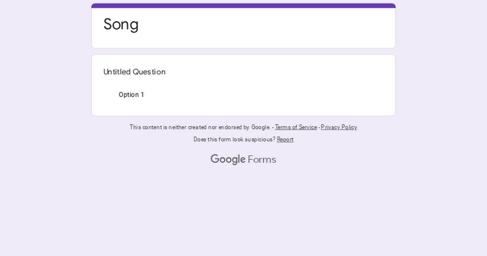Screen dimensions: 487x256
Task: Report this form as suspicious
Action: pyautogui.click(x=285, y=139)
